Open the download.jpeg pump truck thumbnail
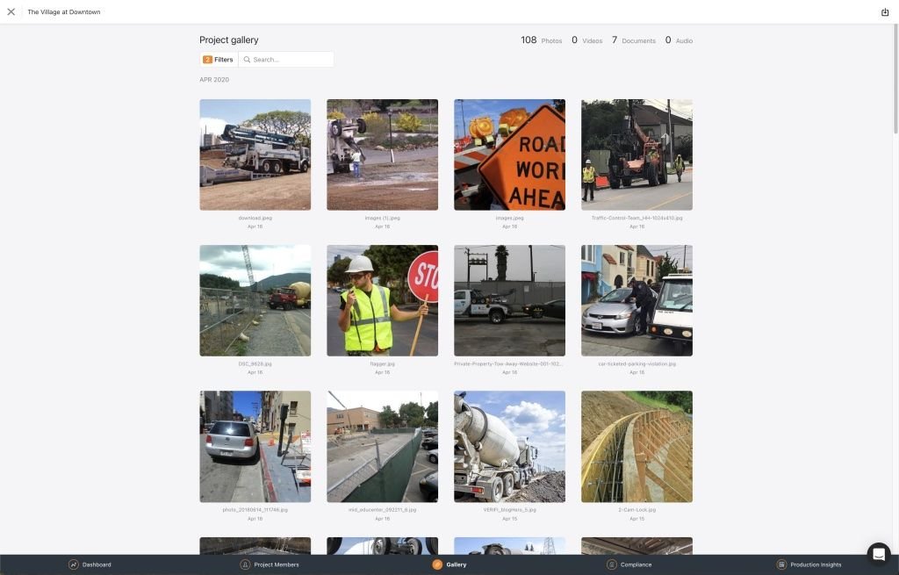Viewport: 899px width, 575px height. point(255,155)
